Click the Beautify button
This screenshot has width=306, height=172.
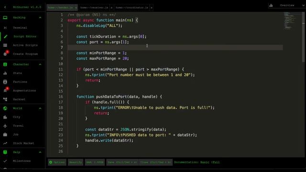[76, 162]
